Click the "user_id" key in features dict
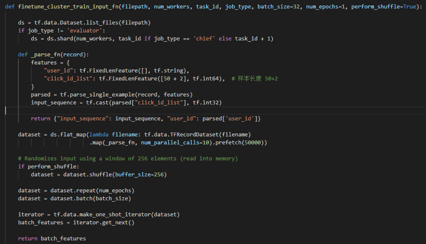This screenshot has height=244, width=426. pyautogui.click(x=58, y=70)
